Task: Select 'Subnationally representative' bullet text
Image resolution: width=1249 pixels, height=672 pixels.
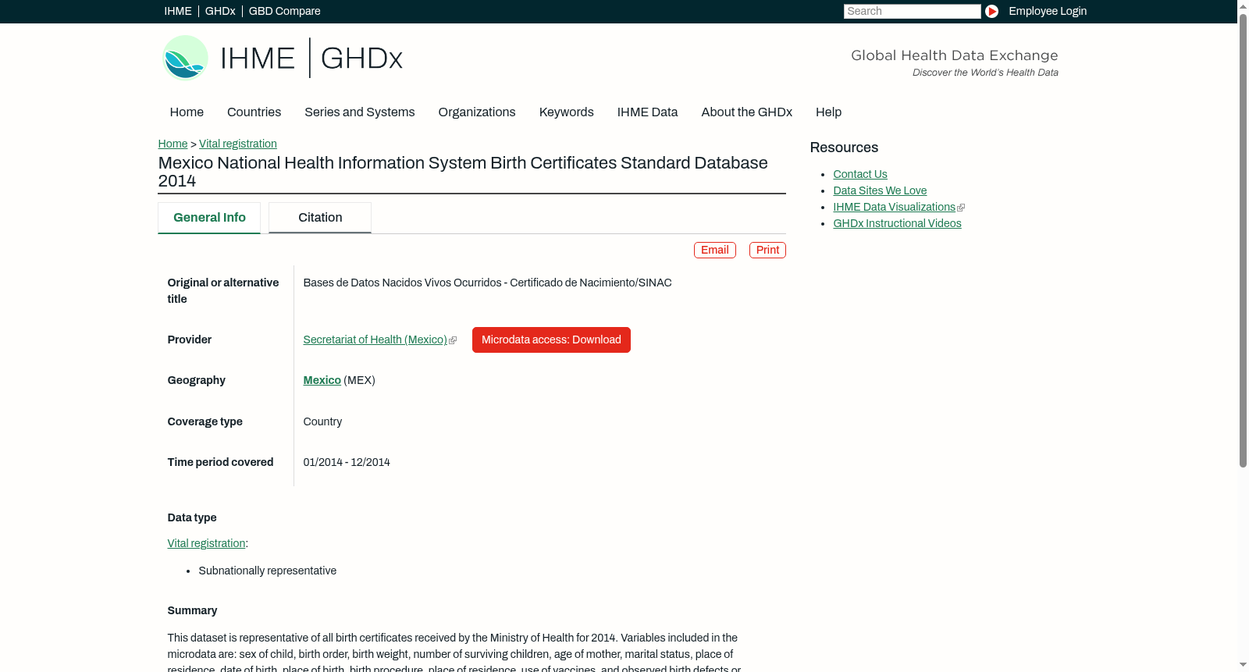Action: point(267,571)
